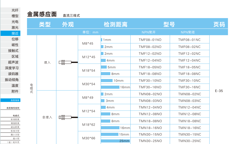Click the embedded sensor outline drawing
The image size is (243, 144).
coord(68,62)
